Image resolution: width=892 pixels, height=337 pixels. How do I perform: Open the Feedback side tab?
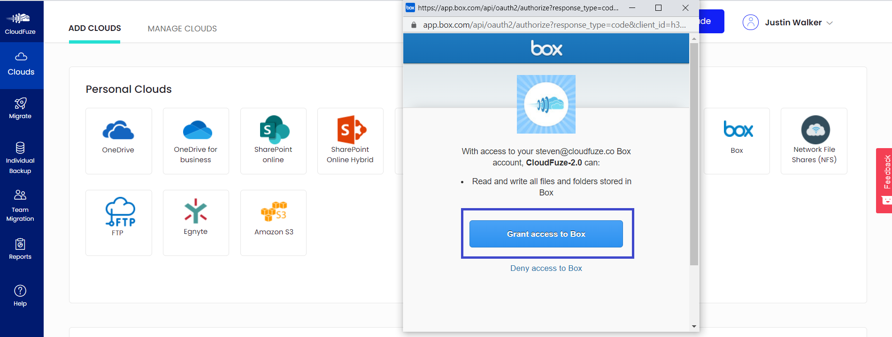[x=884, y=180]
